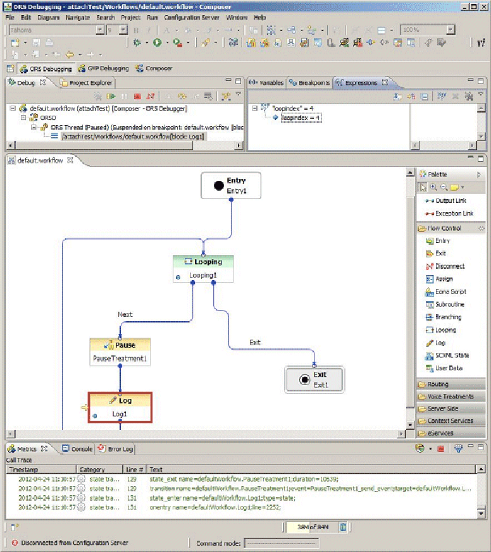Pick the Ecma Script palette block
The width and height of the screenshot is (491, 552).
pyautogui.click(x=450, y=291)
